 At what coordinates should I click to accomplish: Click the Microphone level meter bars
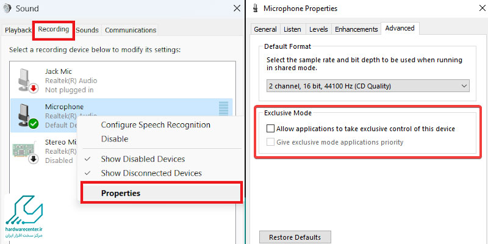pyautogui.click(x=223, y=108)
